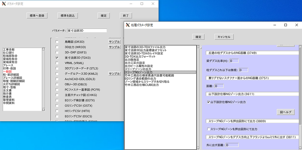Select スリーブNGゾーン出力 list item
302x150 pixels.
click(161, 72)
